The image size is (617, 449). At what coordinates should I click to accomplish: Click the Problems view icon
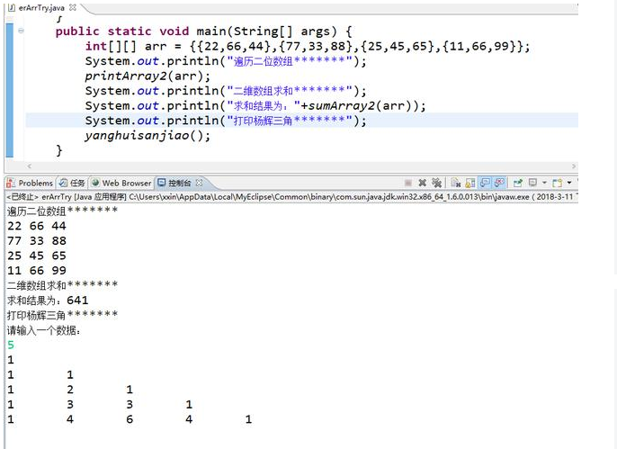coord(12,183)
